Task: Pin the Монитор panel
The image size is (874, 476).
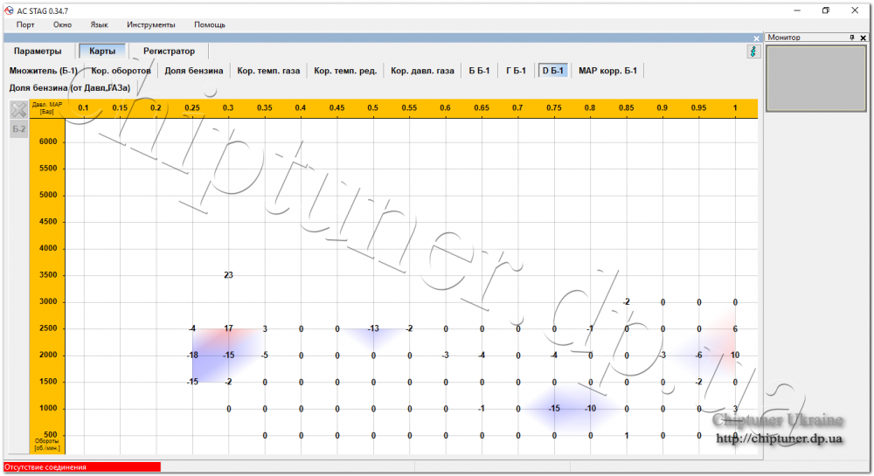Action: (x=851, y=38)
